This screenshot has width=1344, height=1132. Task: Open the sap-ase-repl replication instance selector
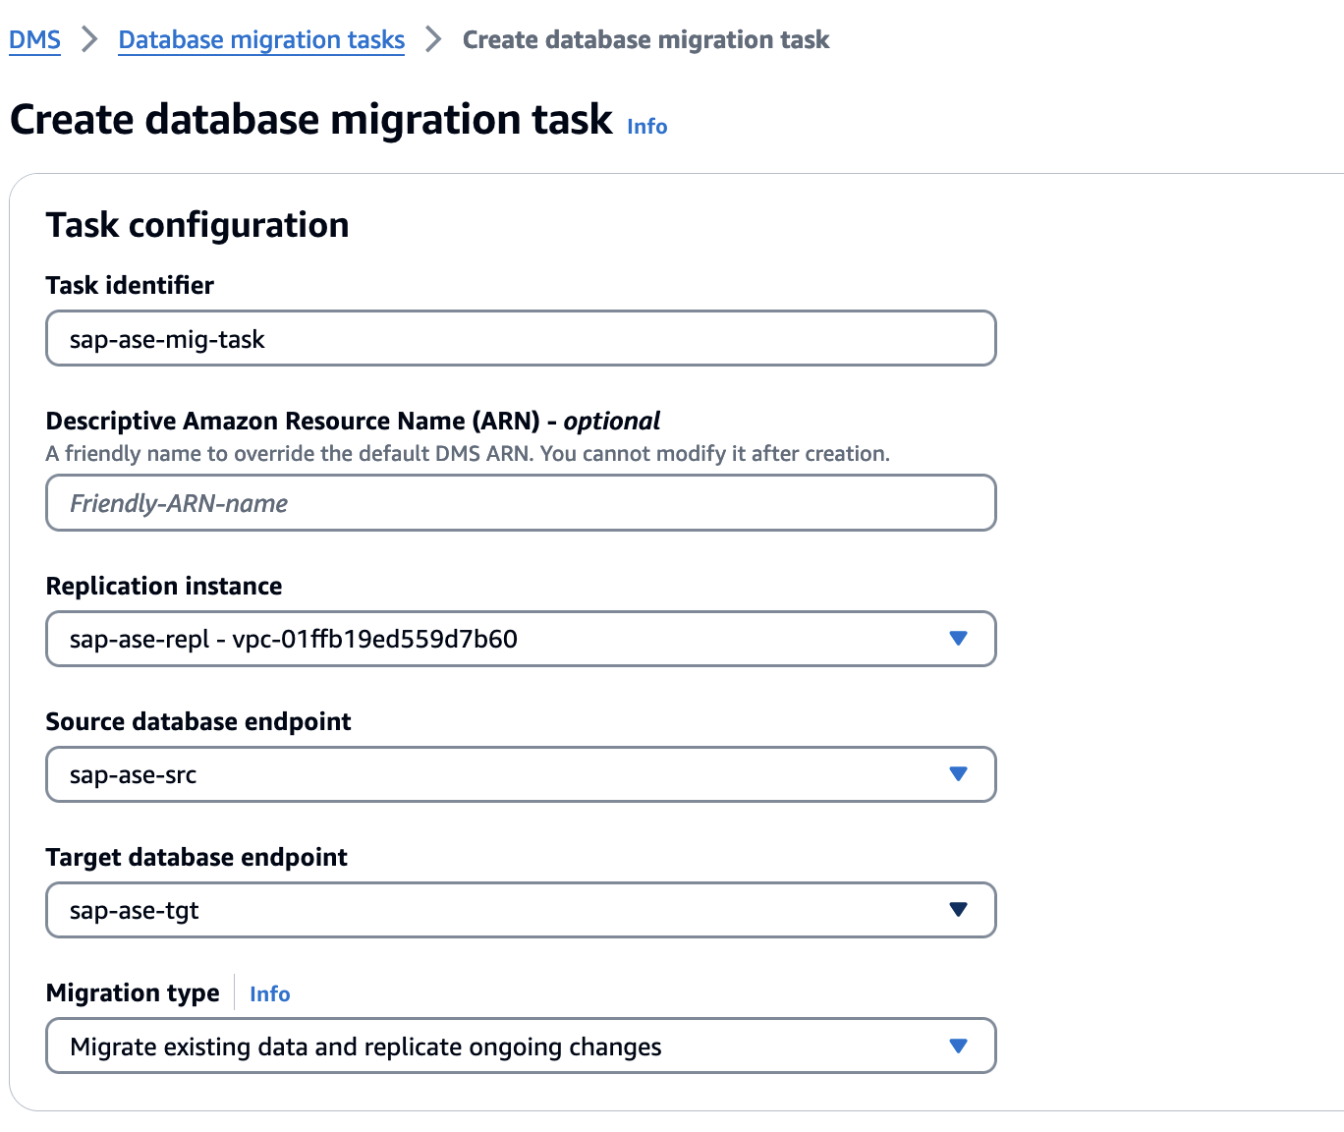[x=491, y=639]
